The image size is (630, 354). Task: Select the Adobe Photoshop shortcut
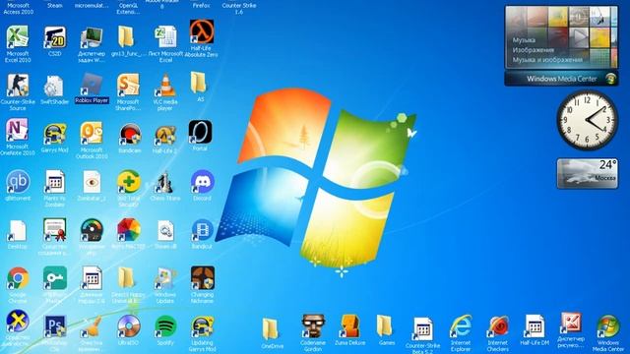[55, 326]
